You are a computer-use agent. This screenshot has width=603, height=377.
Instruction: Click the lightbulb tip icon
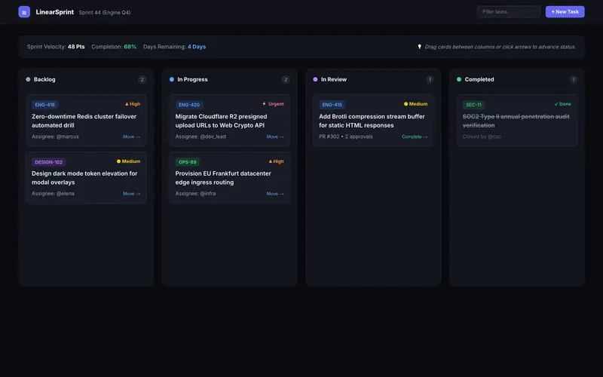tap(420, 47)
